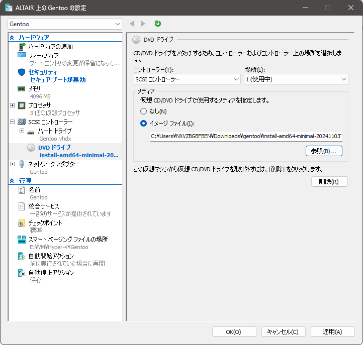Click the install-amd64-minimal-20... text
The width and height of the screenshot is (363, 345).
(79, 155)
